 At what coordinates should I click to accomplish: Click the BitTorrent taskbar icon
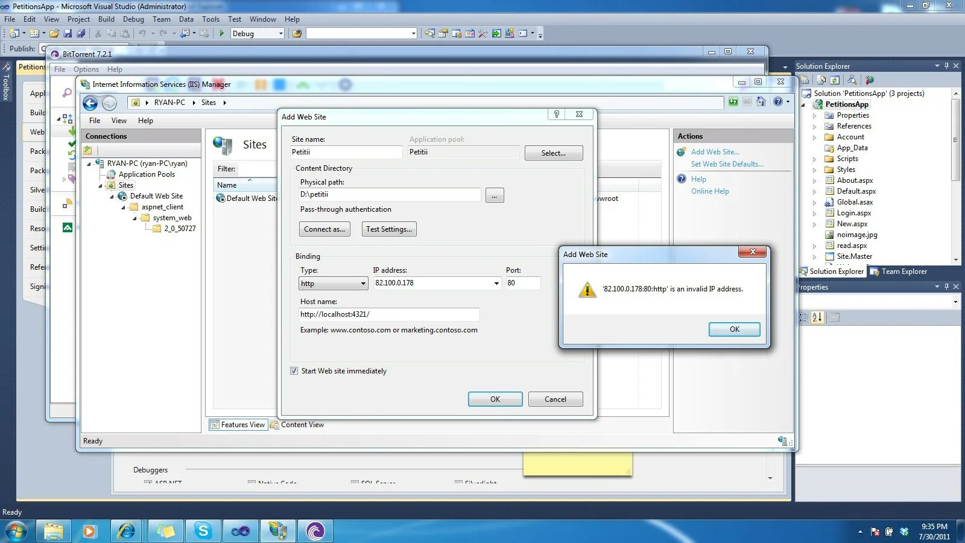[x=315, y=531]
